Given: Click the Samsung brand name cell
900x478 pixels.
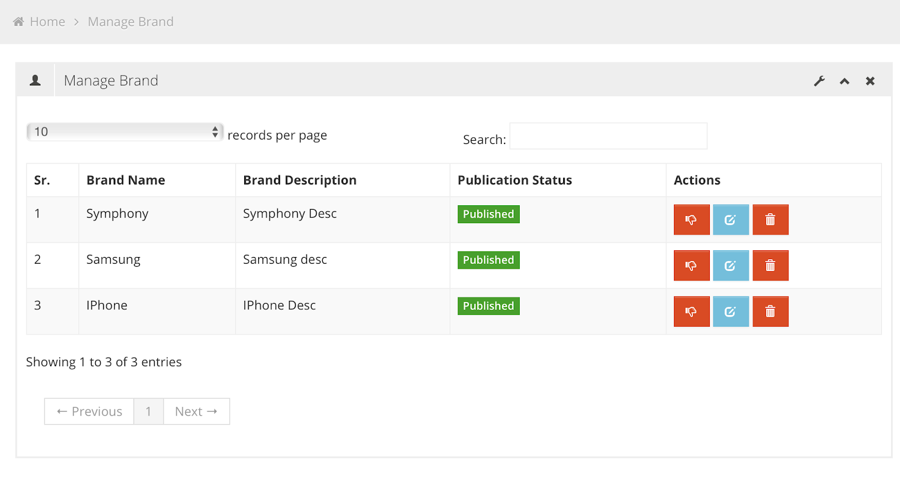Looking at the screenshot, I should tap(157, 265).
